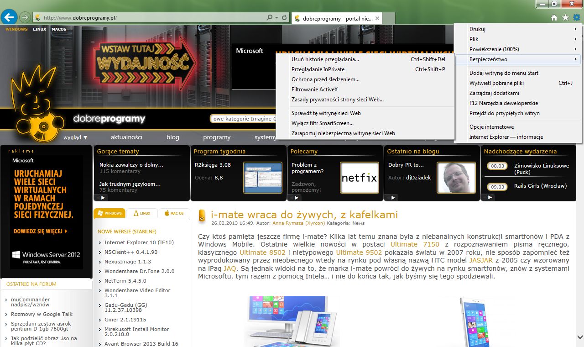
Task: Click the WINDOWS platform link at page top
Action: (16, 29)
